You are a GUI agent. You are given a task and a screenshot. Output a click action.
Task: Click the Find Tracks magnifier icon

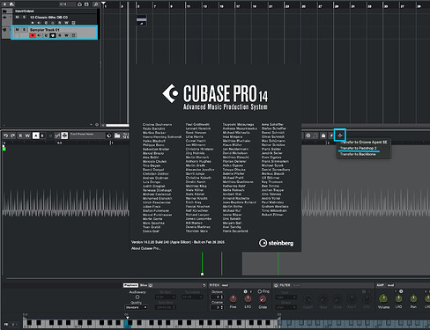pyautogui.click(x=96, y=4)
